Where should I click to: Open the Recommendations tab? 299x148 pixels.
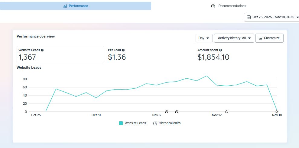228,6
